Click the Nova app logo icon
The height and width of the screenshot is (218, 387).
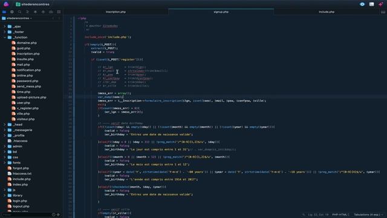point(6,4)
